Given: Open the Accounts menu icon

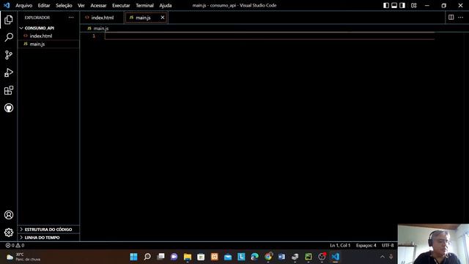Looking at the screenshot, I should pos(9,215).
